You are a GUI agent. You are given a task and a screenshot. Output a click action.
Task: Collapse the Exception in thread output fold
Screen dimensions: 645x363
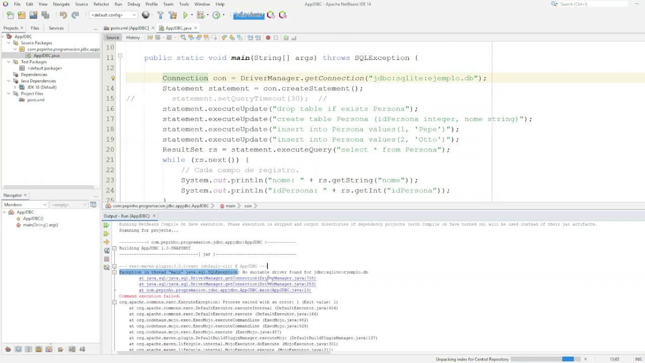click(x=114, y=272)
